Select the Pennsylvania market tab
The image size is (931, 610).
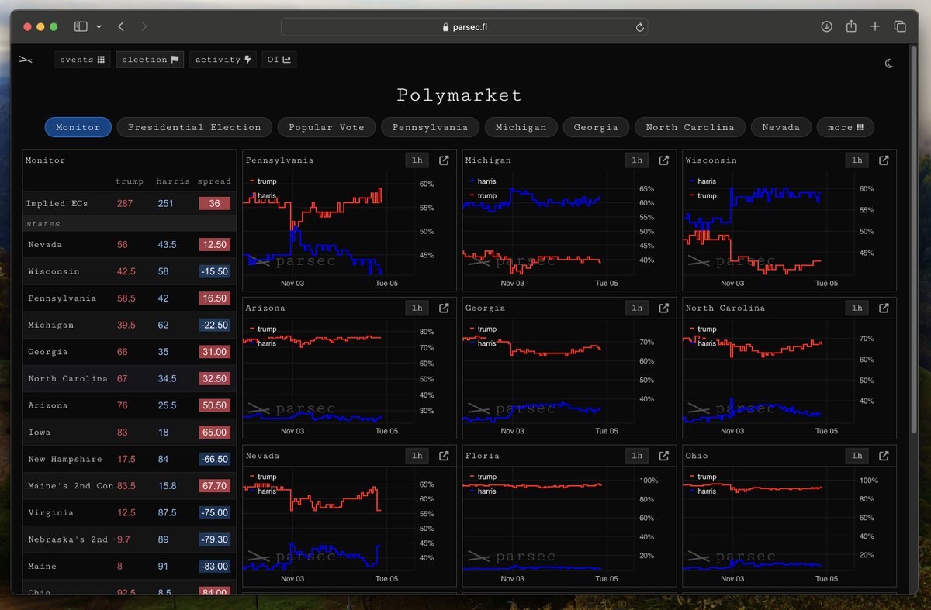430,127
